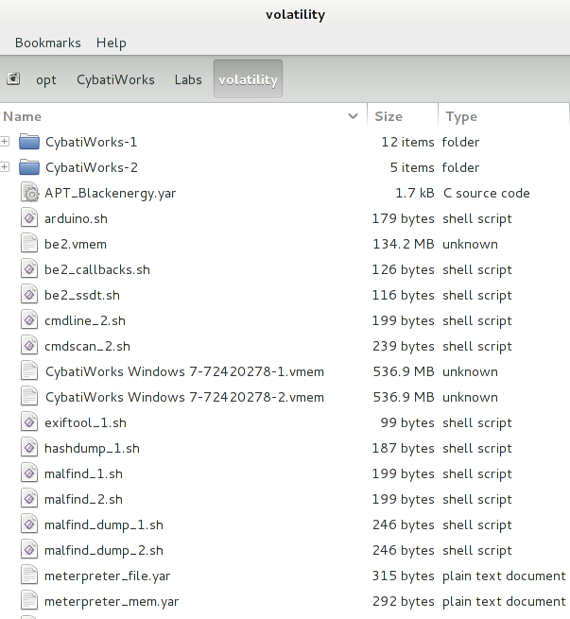Select the file name be2.vmem
This screenshot has width=570, height=619.
76,245
